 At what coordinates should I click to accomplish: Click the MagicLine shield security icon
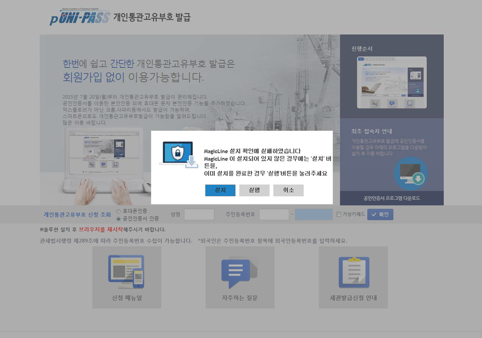point(177,154)
